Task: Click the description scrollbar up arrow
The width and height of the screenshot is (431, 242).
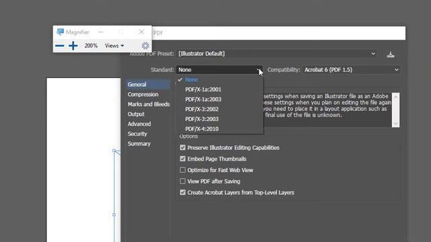Action: click(396, 97)
